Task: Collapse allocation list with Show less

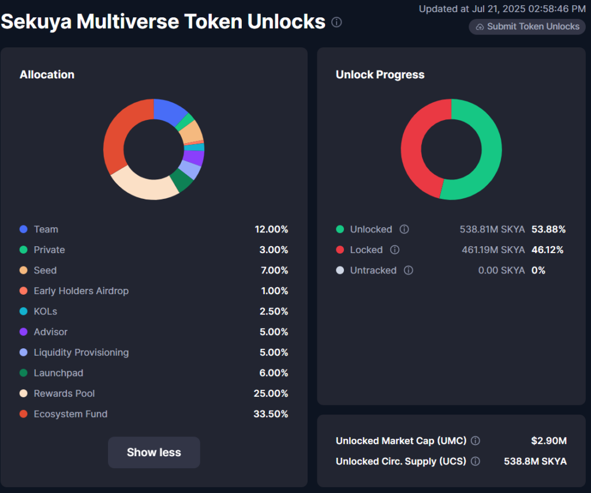Action: pyautogui.click(x=154, y=452)
